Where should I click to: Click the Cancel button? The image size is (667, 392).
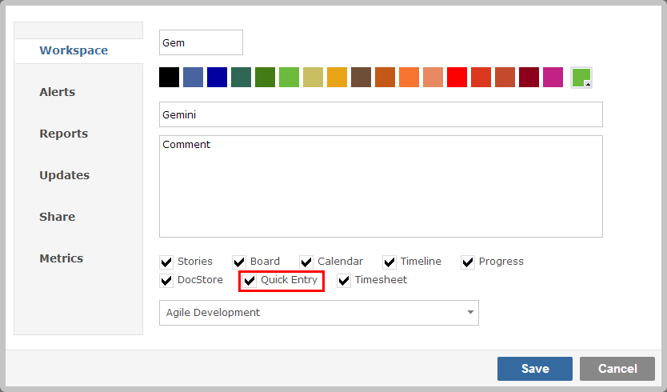click(x=617, y=369)
